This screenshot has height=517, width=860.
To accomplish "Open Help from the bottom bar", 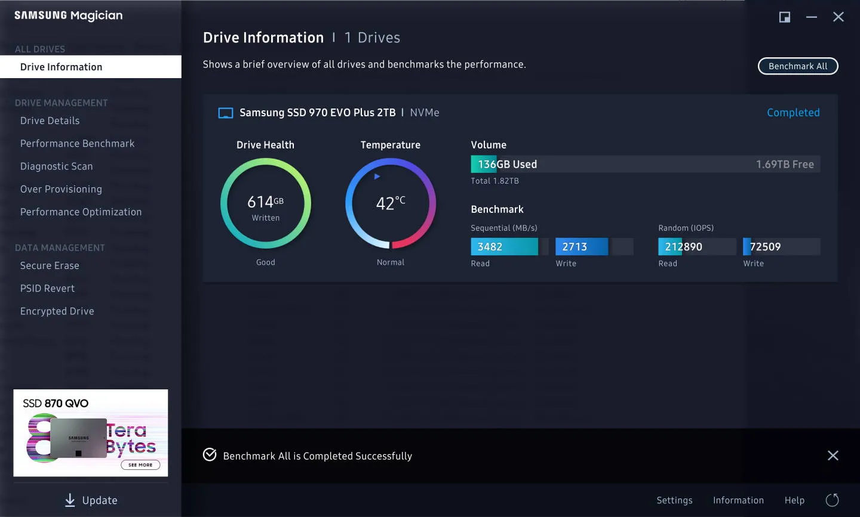I will [x=794, y=500].
